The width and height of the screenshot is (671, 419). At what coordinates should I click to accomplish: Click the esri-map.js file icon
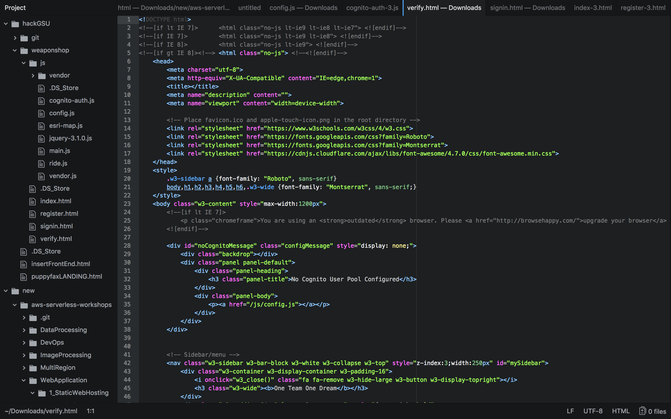[x=41, y=126]
